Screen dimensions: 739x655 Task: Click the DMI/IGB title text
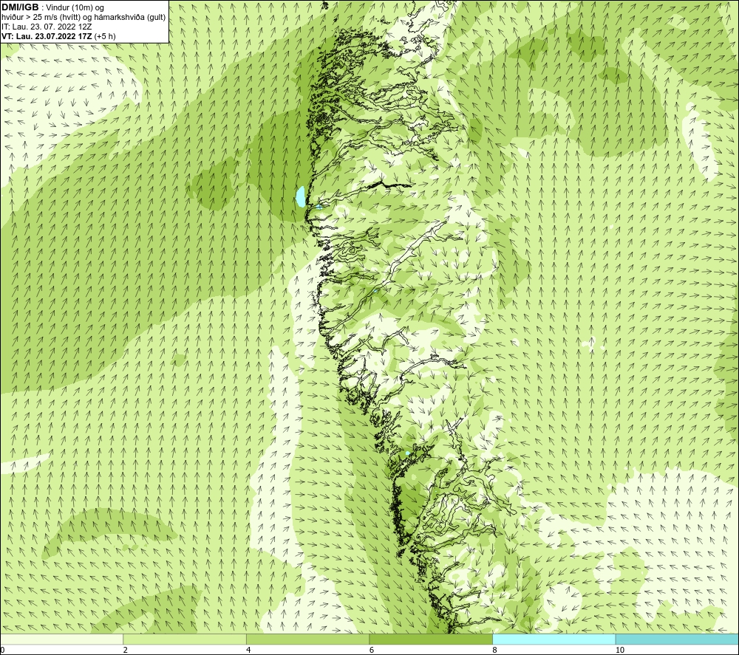coord(20,8)
